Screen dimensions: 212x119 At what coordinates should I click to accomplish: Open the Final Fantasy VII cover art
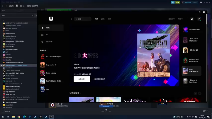153,55
